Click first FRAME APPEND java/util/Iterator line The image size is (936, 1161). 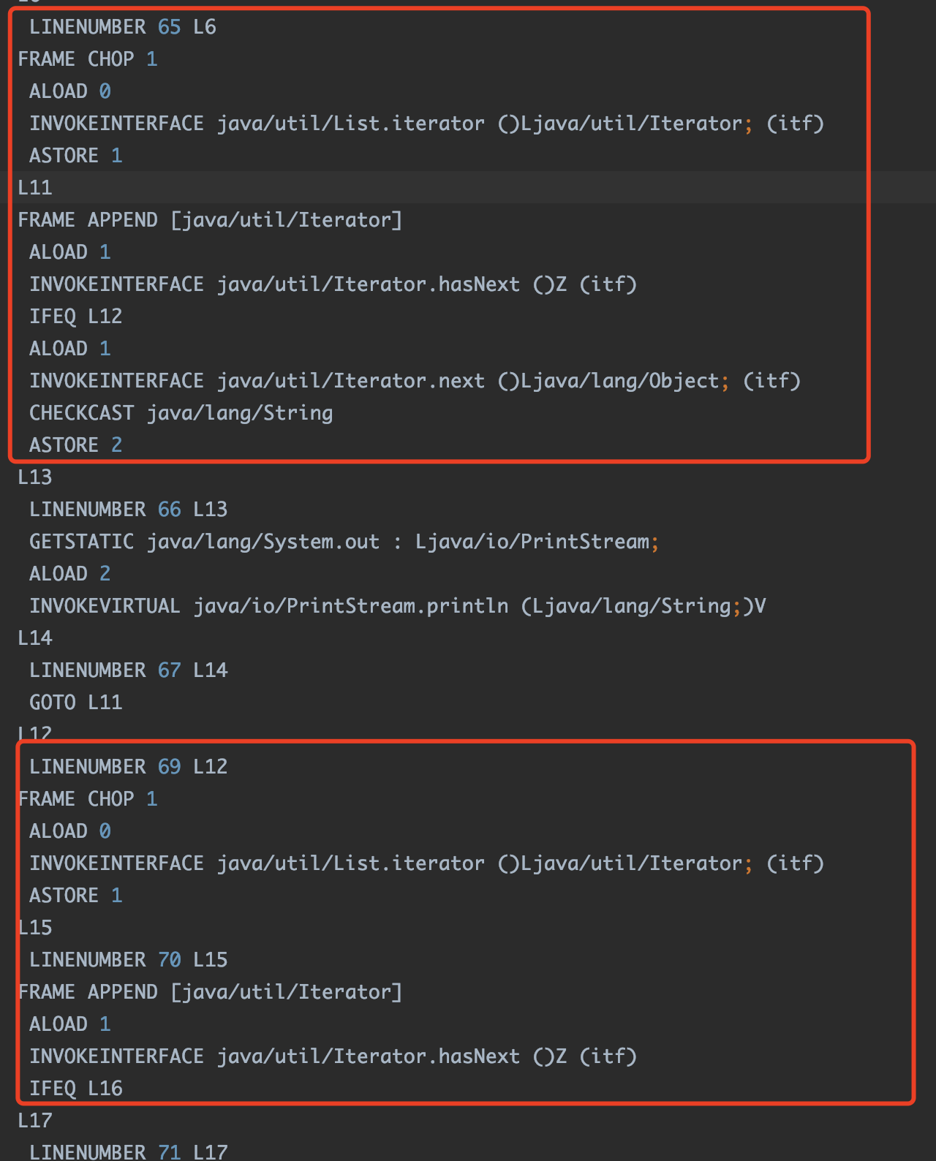click(211, 220)
